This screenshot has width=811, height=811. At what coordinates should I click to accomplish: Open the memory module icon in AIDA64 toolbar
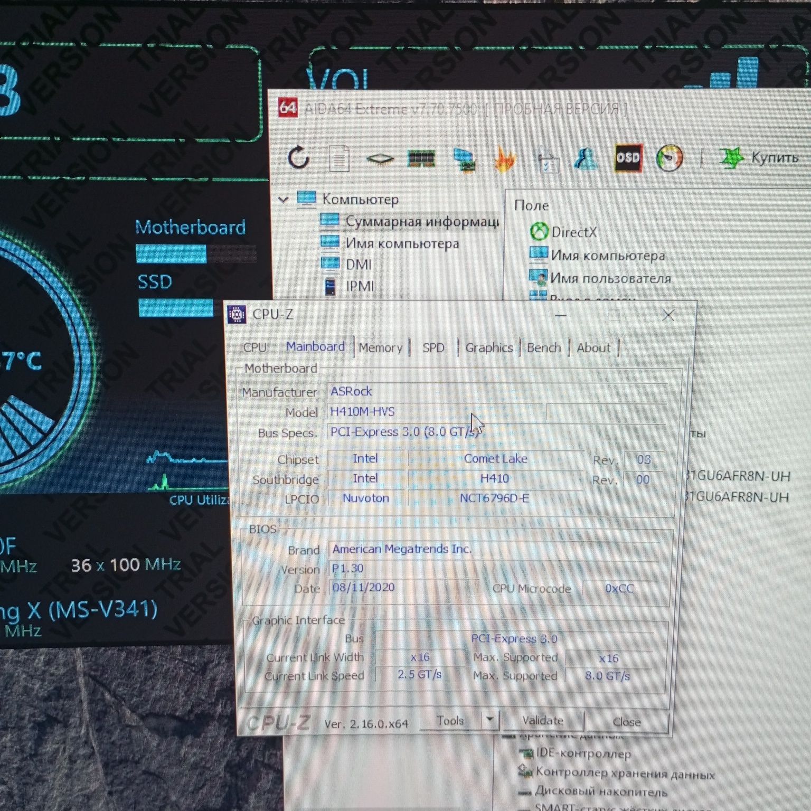pyautogui.click(x=421, y=158)
